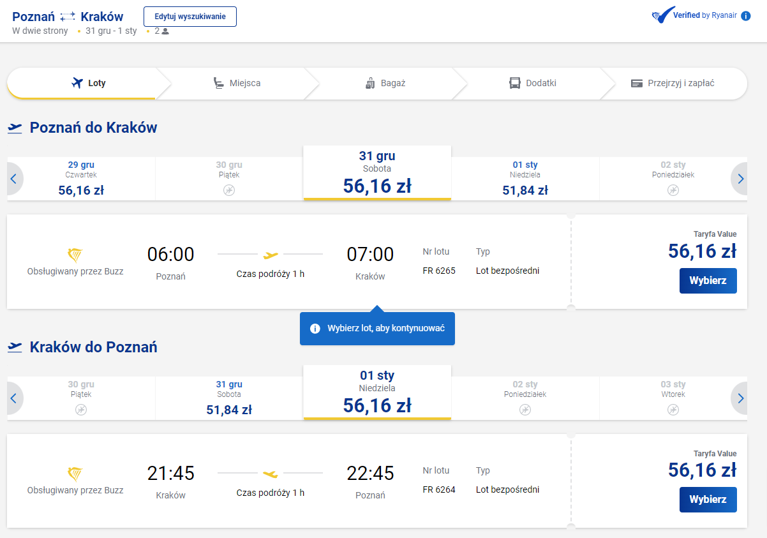Open the Miejsca step tab
The image size is (767, 538).
pyautogui.click(x=237, y=83)
